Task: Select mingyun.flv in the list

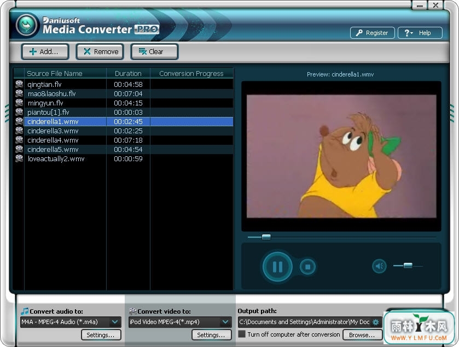Action: click(45, 103)
